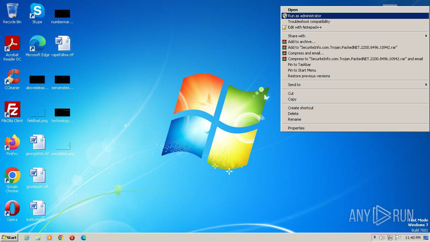Select the Acrobat Reader DC shortcut
This screenshot has width=430, height=242.
[x=12, y=48]
